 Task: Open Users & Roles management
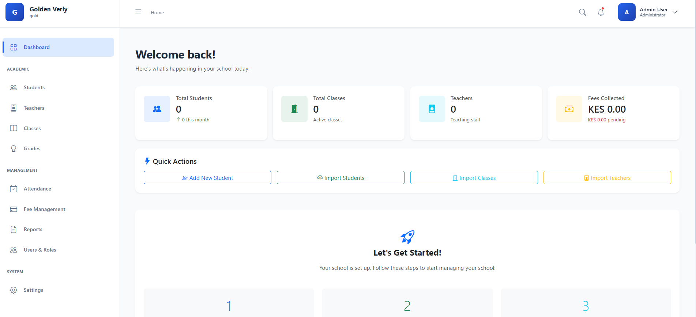coord(59,250)
